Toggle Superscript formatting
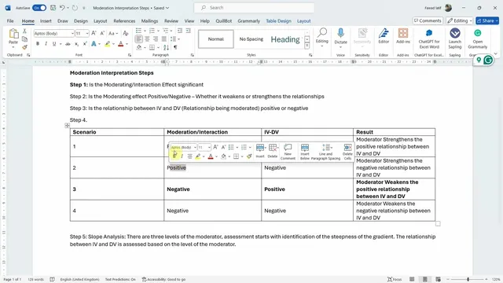This screenshot has height=283, width=503. tap(85, 44)
